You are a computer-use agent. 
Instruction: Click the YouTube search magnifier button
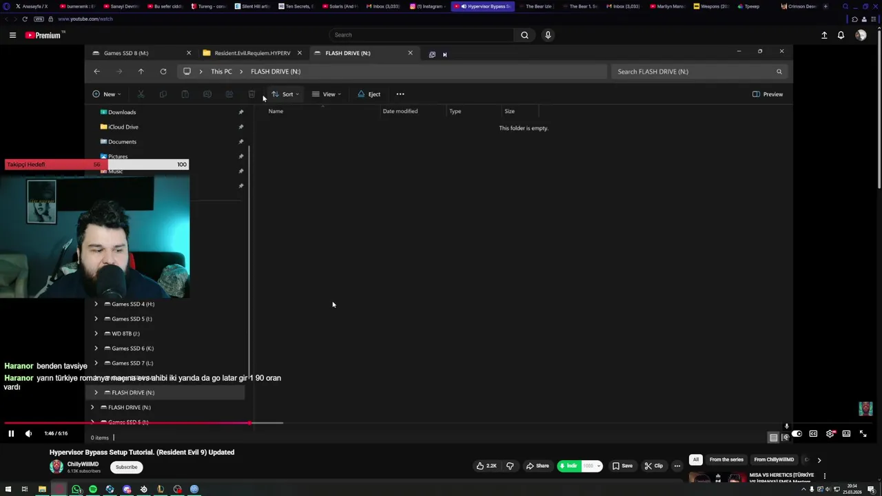pyautogui.click(x=524, y=35)
